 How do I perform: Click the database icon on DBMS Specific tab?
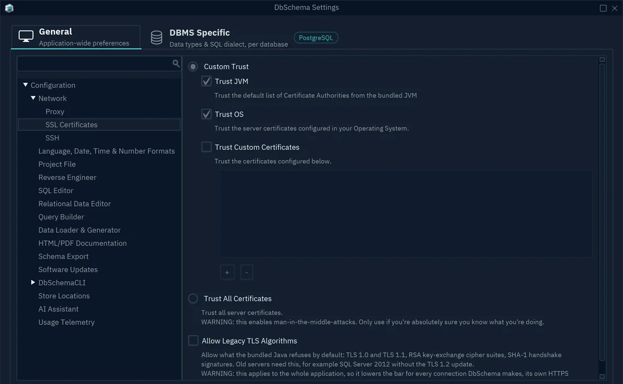[x=156, y=37]
